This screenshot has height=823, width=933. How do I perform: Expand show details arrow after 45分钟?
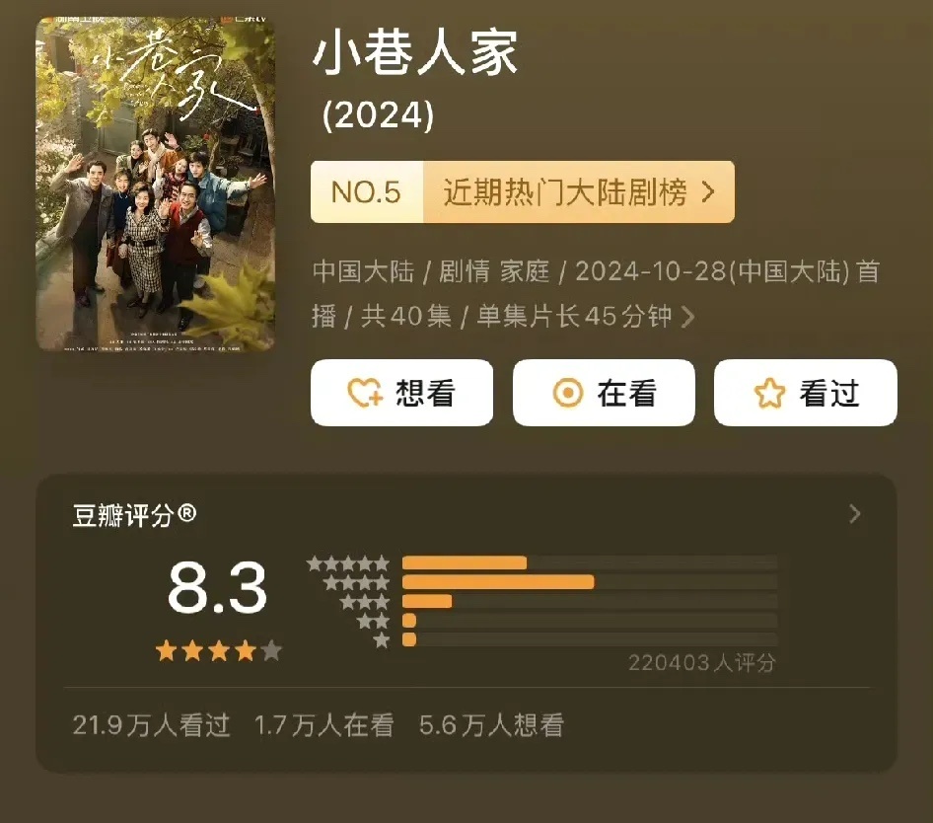687,317
